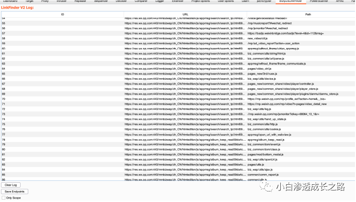Click the URL cell in row 78

[185, 140]
